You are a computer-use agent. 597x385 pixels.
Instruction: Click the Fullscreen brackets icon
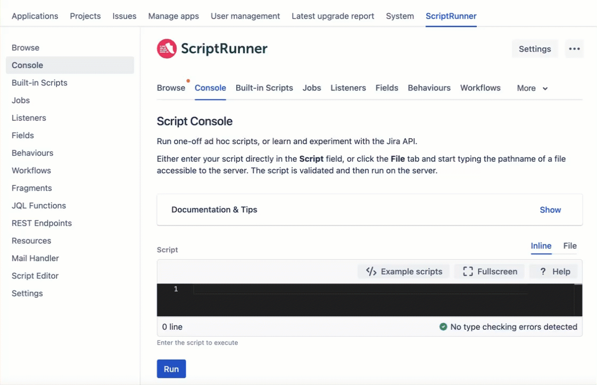(468, 271)
